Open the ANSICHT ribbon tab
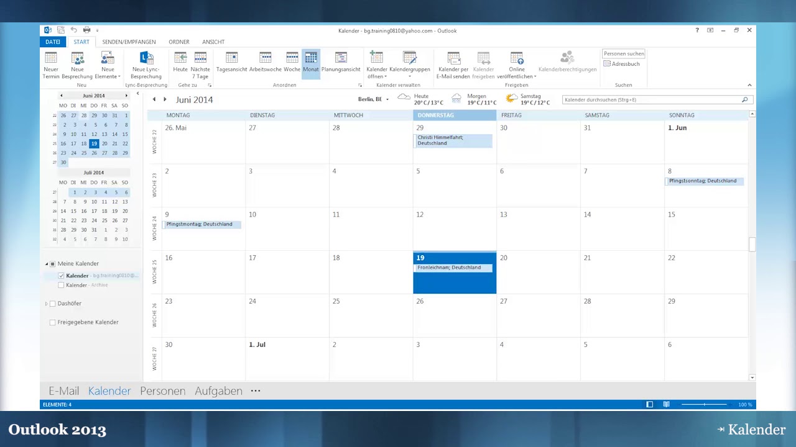 coord(213,42)
